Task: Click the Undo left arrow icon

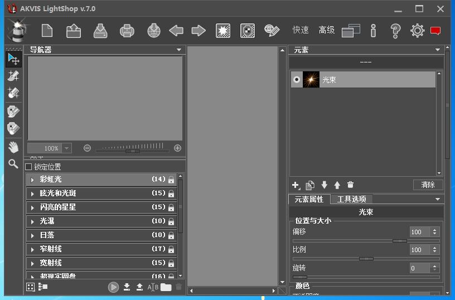Action: [x=176, y=31]
